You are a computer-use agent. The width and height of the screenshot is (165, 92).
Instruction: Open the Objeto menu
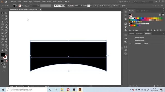tap(25, 2)
